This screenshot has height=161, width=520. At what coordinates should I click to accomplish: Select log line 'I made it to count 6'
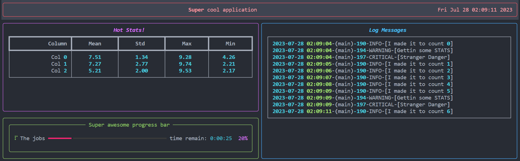[363, 111]
